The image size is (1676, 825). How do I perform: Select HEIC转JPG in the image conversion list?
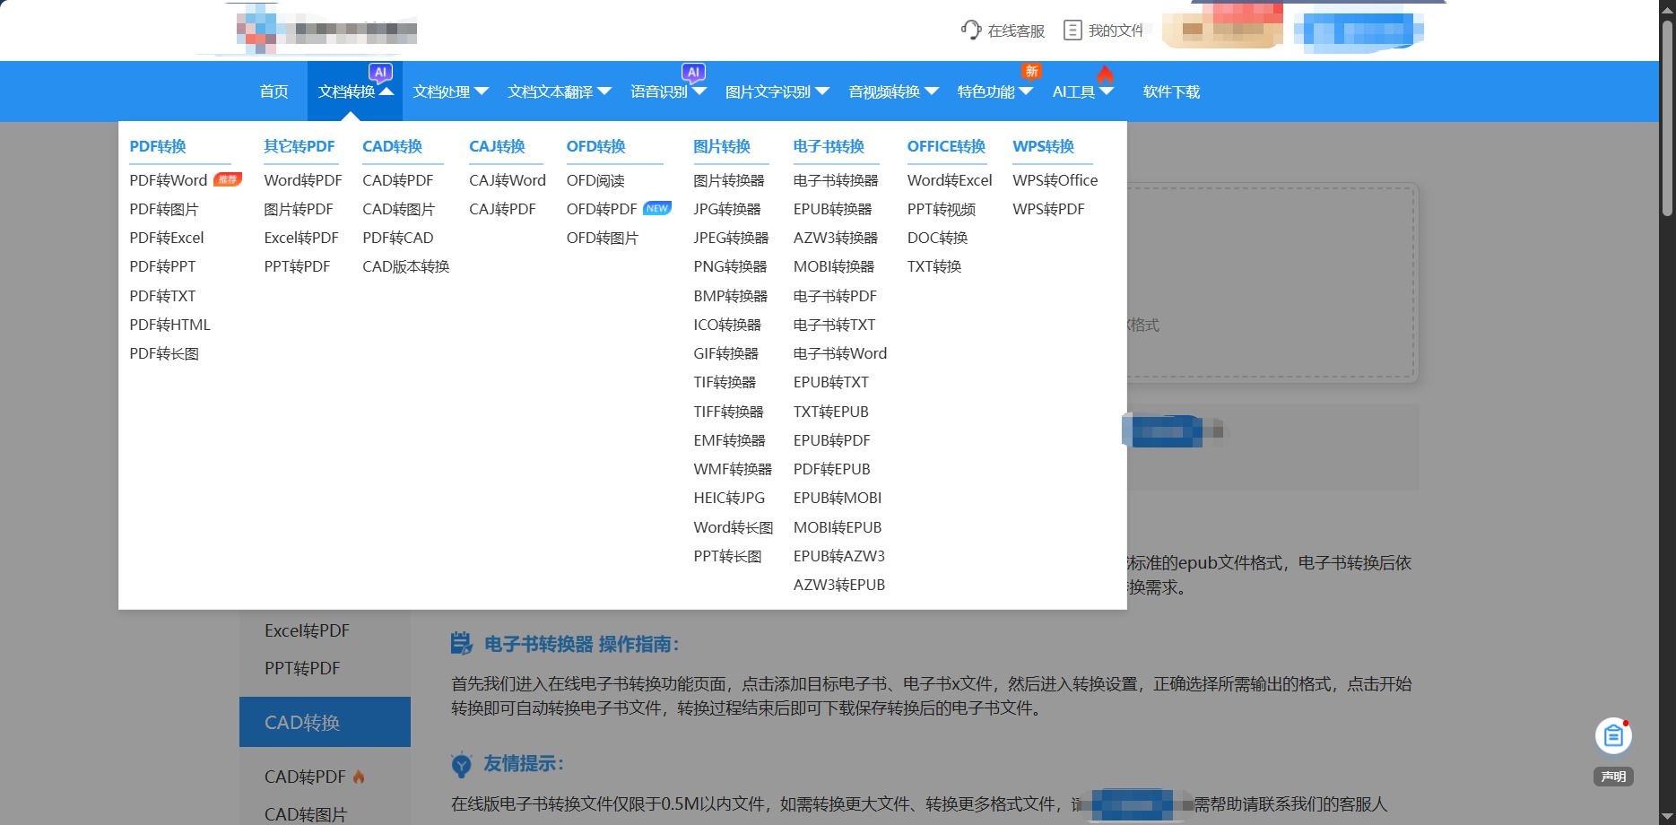pyautogui.click(x=729, y=498)
